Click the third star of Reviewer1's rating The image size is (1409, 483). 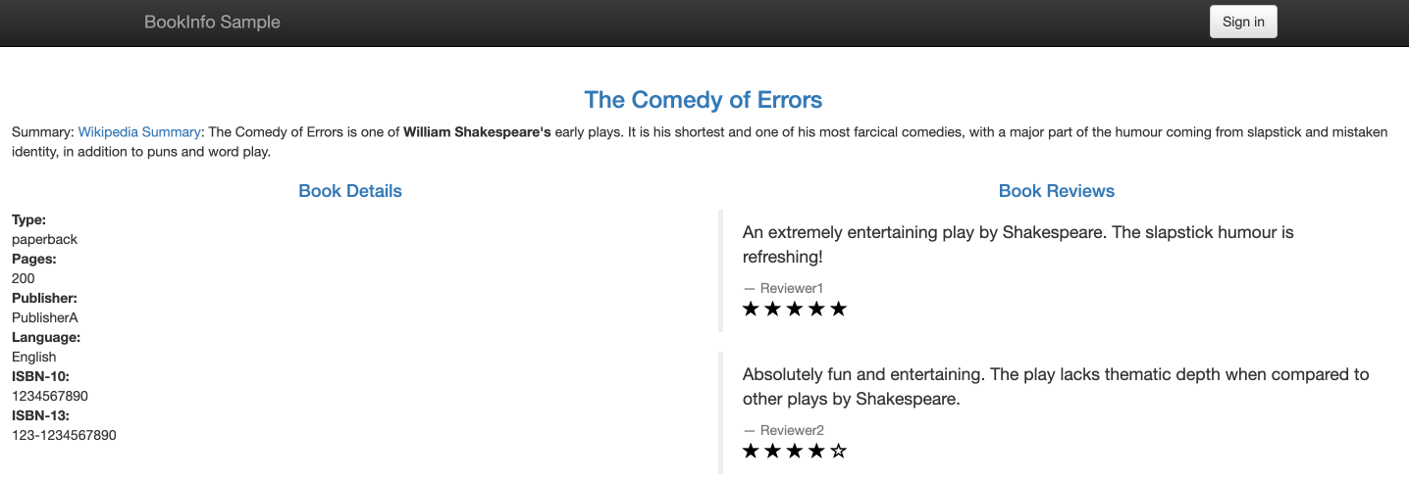tap(795, 310)
